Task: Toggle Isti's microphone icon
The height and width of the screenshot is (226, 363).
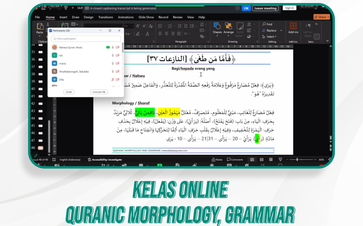Action: [113, 55]
